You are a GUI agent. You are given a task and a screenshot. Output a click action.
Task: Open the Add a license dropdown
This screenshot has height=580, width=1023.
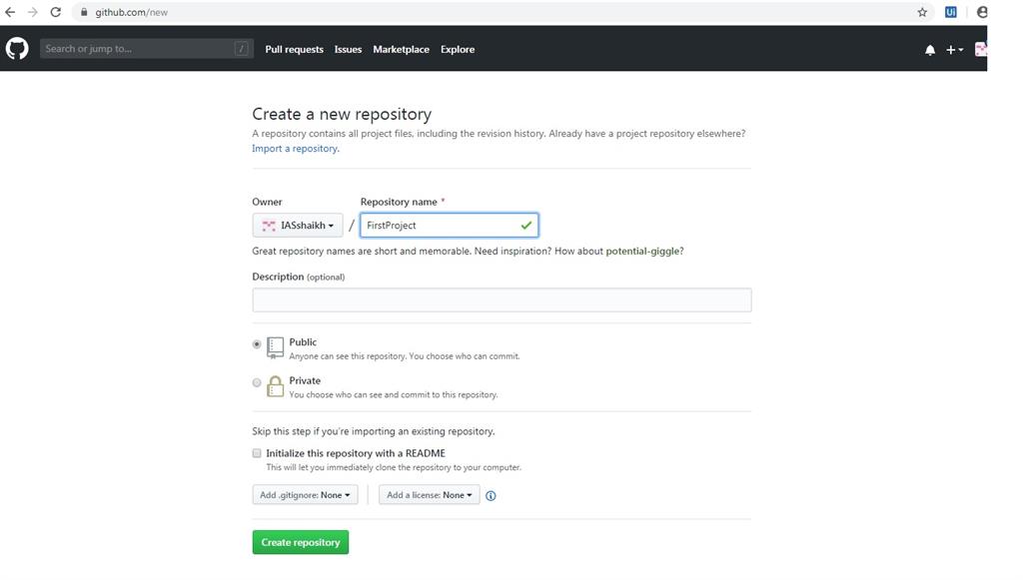click(429, 494)
